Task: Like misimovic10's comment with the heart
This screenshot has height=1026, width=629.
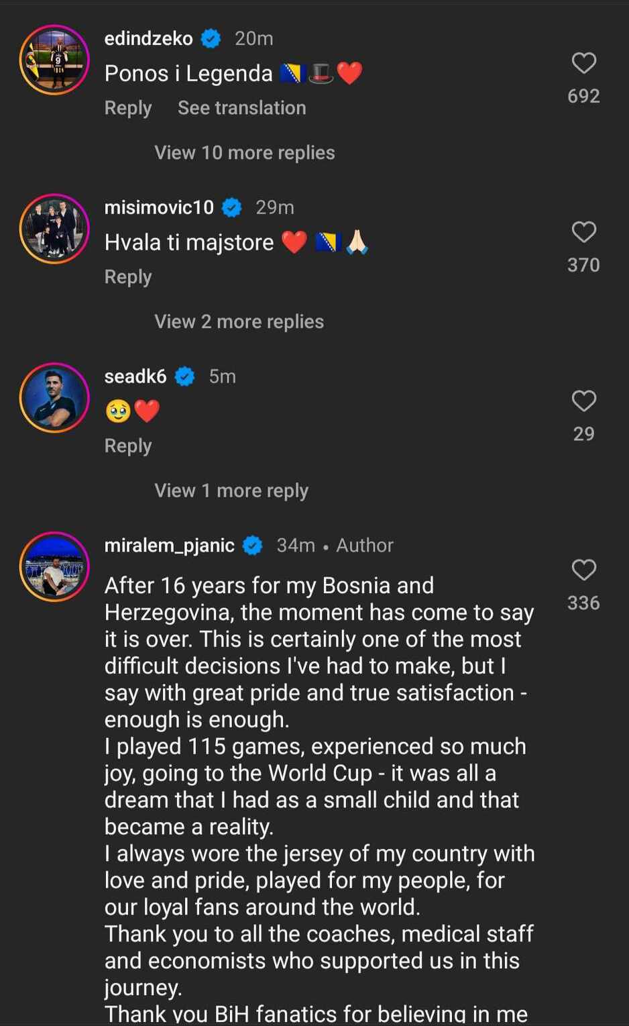Action: [583, 232]
